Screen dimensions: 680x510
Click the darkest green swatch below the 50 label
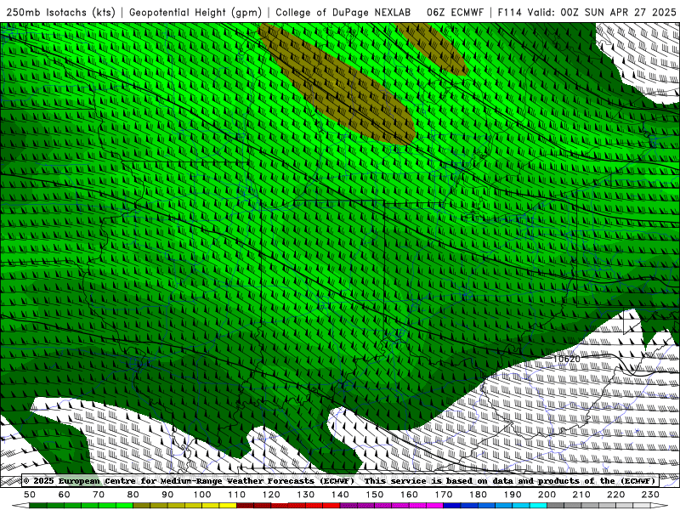38,506
